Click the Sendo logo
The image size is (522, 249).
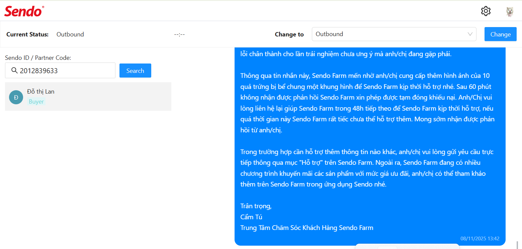pyautogui.click(x=24, y=11)
